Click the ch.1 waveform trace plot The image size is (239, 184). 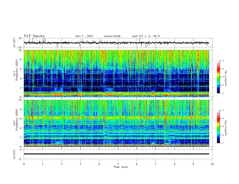click(116, 43)
